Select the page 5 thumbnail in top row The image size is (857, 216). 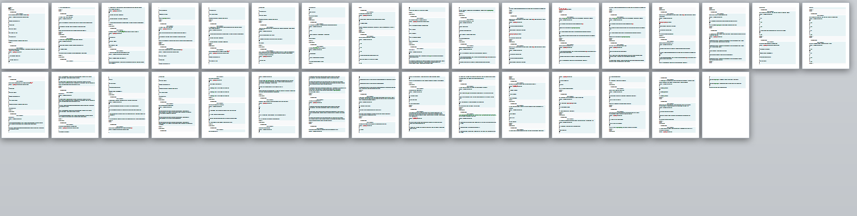(x=225, y=35)
